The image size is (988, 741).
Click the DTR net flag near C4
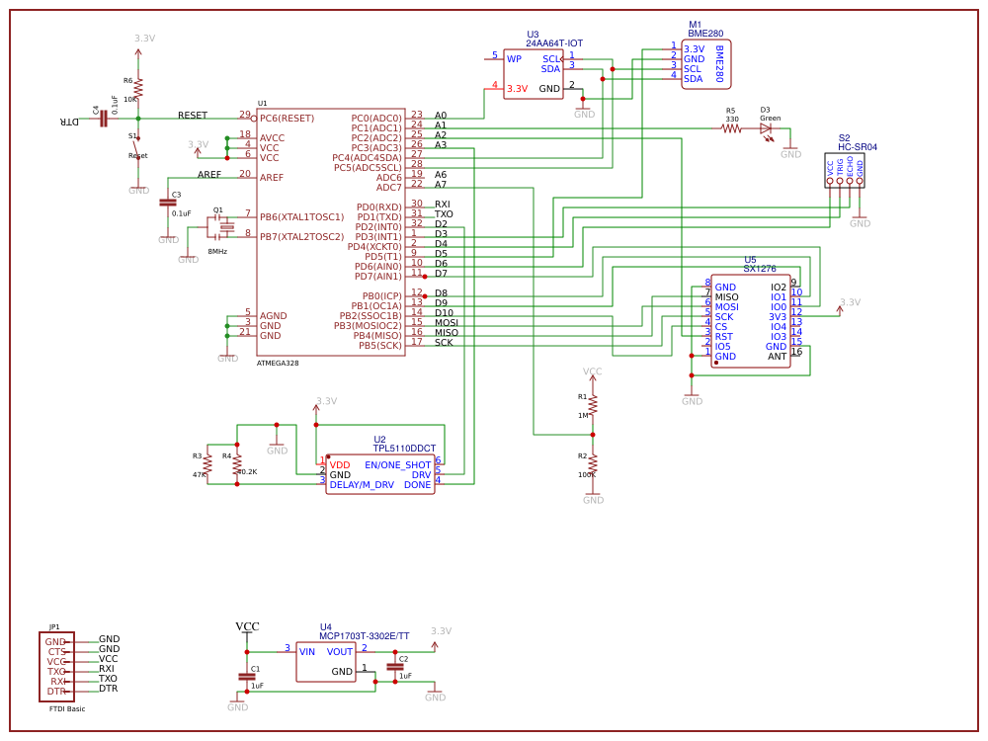tap(66, 121)
